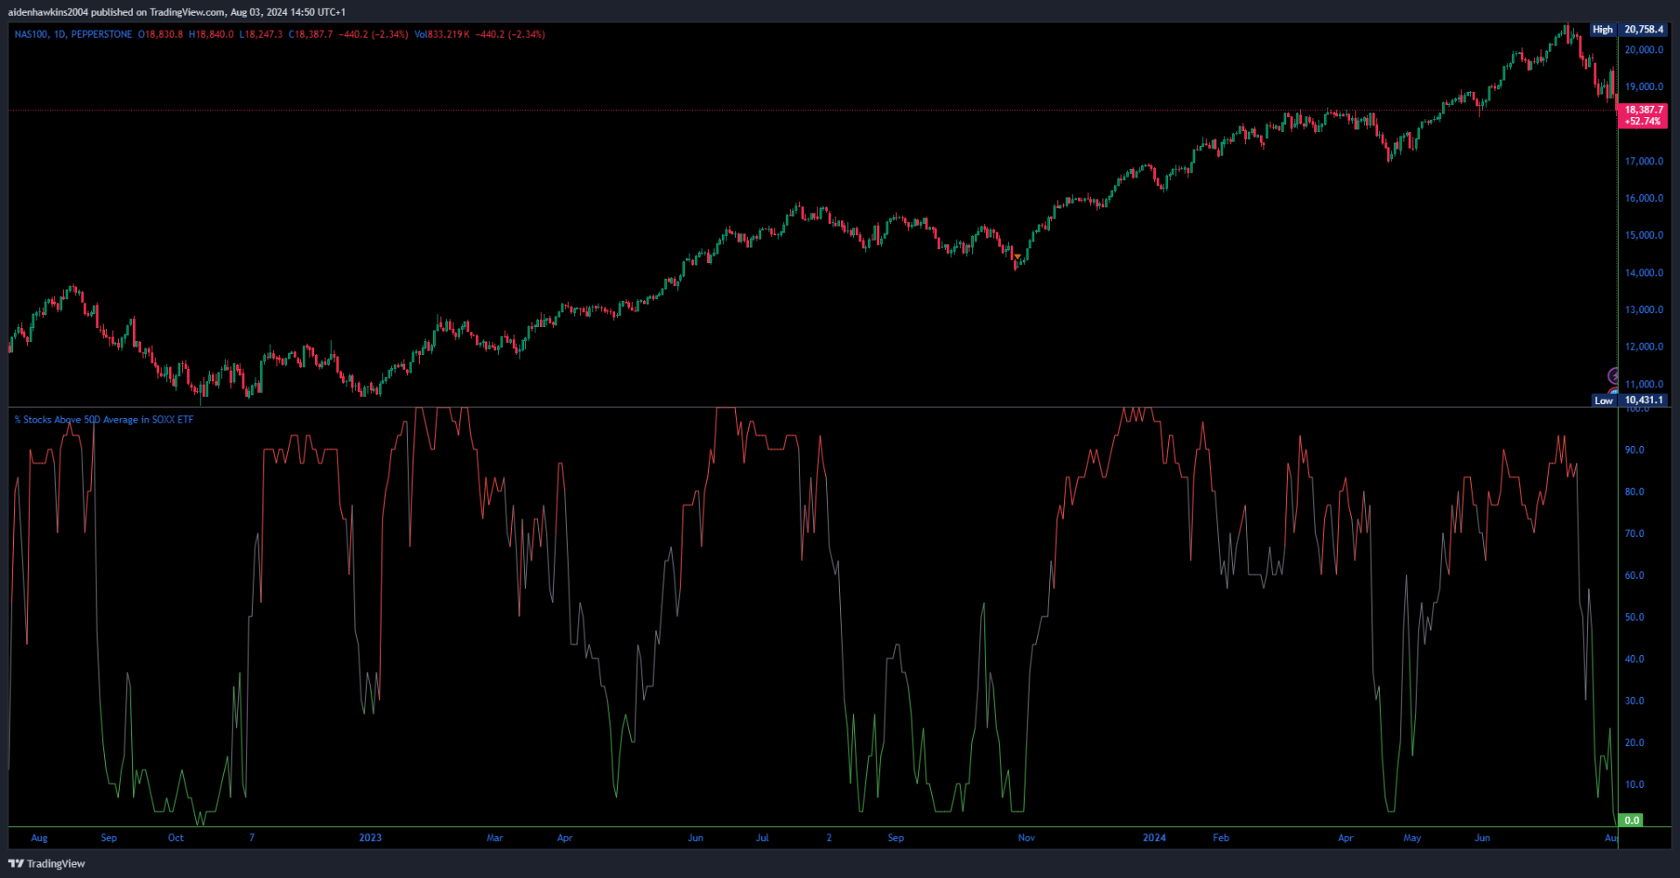Screen dimensions: 1680x878
Task: Click the 90.0 level on indicator scale
Action: (1634, 450)
